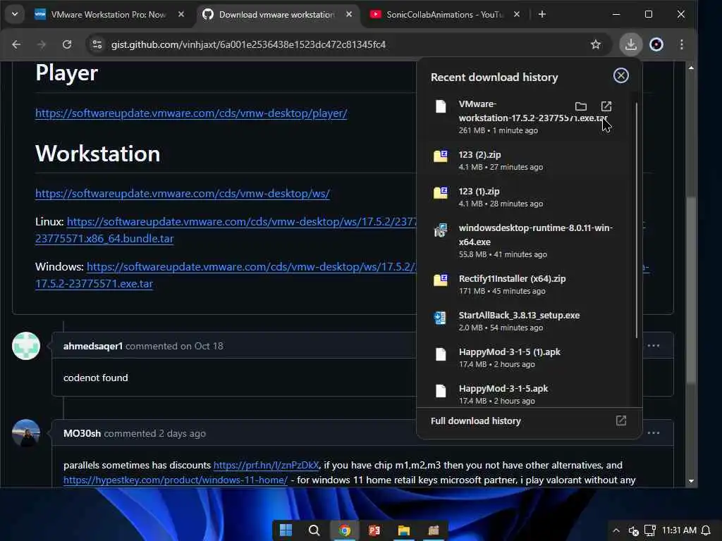Click the HappyMod-3-1-5 (1).apk file icon
Image resolution: width=722 pixels, height=541 pixels.
click(441, 354)
